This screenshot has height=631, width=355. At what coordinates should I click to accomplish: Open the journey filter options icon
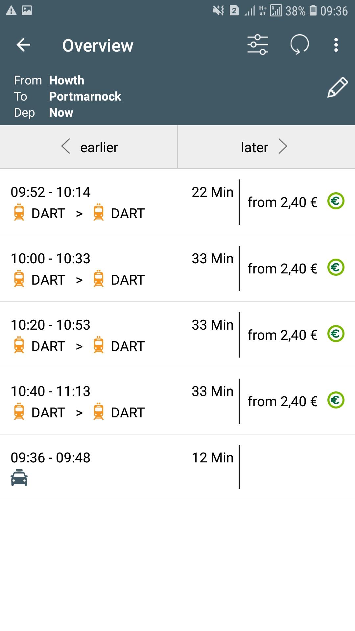(x=258, y=45)
